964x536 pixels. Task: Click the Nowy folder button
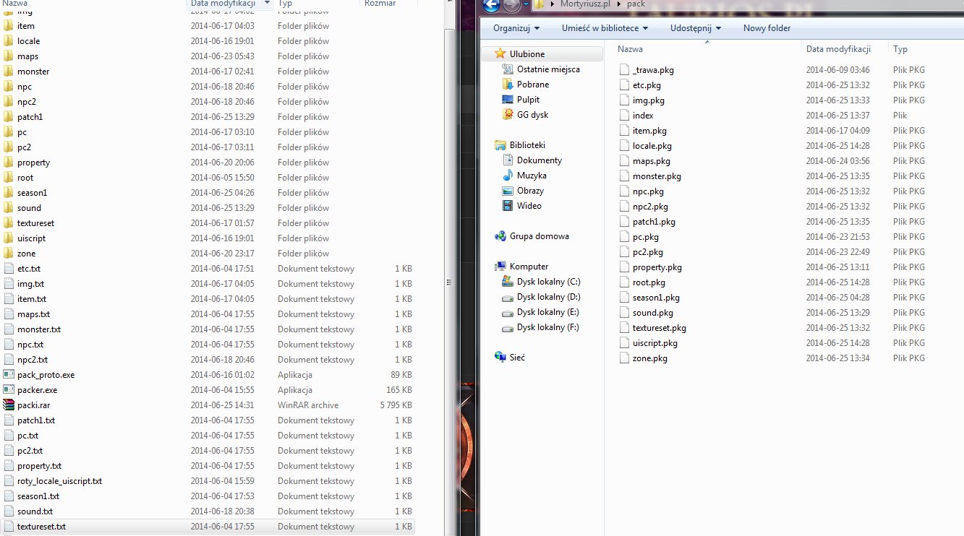[x=767, y=28]
